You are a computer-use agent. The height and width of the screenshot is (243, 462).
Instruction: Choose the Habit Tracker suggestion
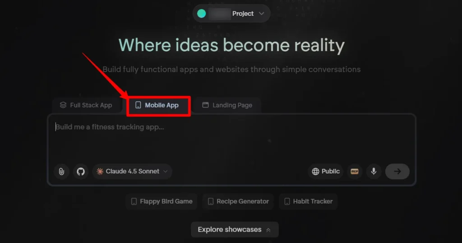click(308, 201)
